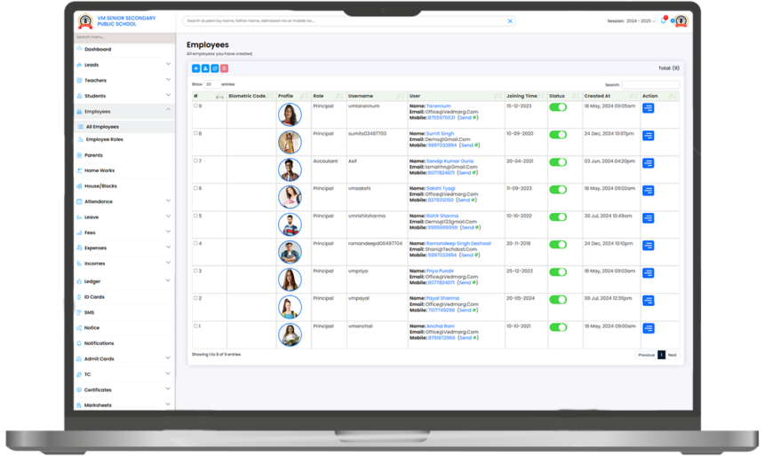The width and height of the screenshot is (764, 456).
Task: Expand the Fees sidebar menu
Action: coord(124,232)
